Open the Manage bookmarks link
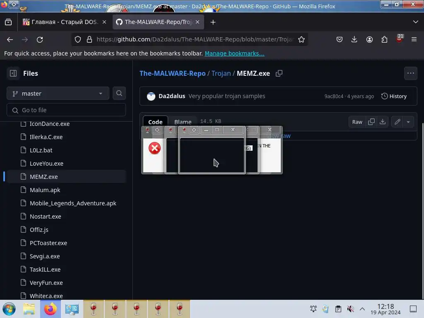424x318 pixels. pos(234,53)
